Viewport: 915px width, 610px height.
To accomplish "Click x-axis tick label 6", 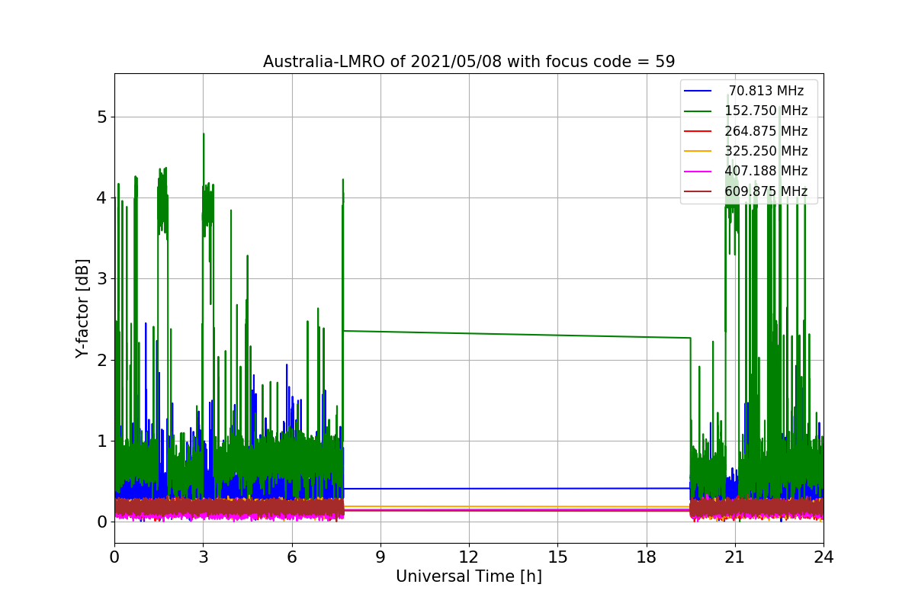I will pyautogui.click(x=291, y=557).
